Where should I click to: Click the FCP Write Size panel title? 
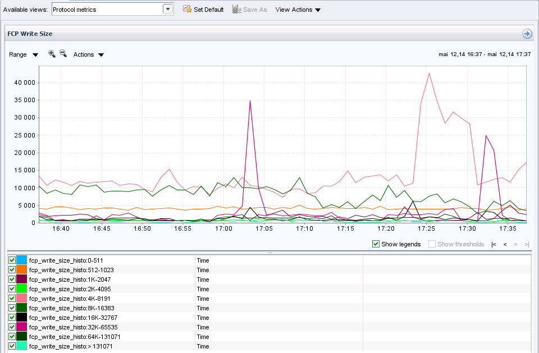[30, 34]
